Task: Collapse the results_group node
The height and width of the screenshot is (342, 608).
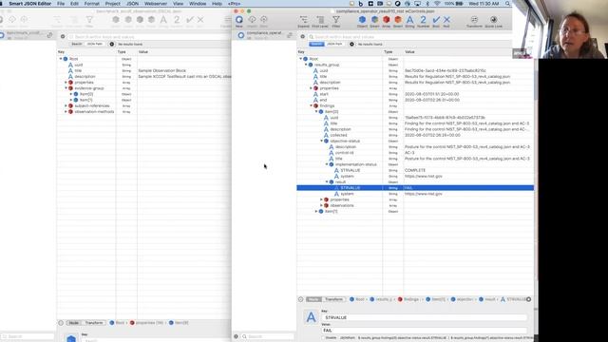Action: pyautogui.click(x=306, y=65)
